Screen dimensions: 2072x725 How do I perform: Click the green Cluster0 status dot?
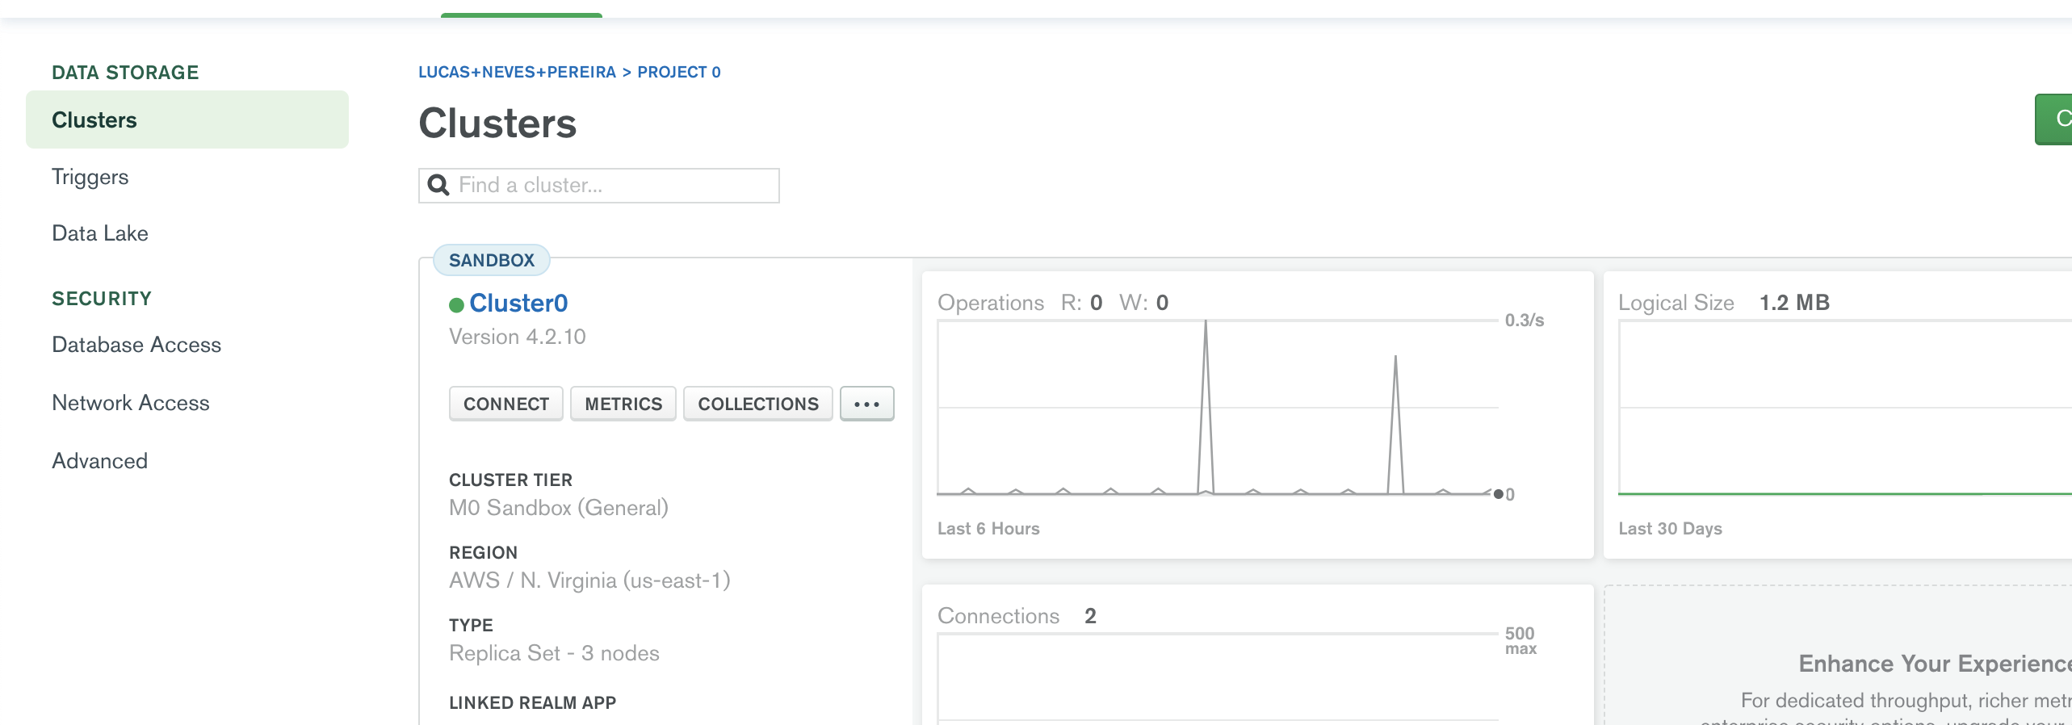(456, 304)
